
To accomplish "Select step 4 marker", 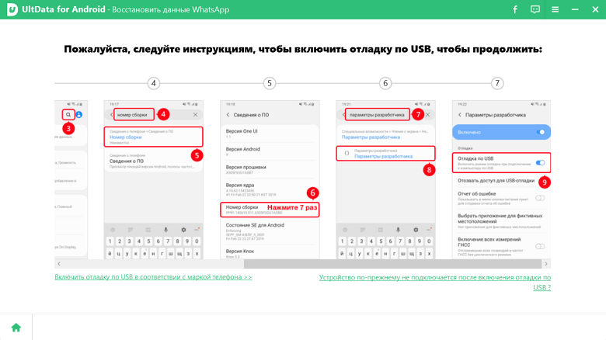I will click(x=153, y=83).
